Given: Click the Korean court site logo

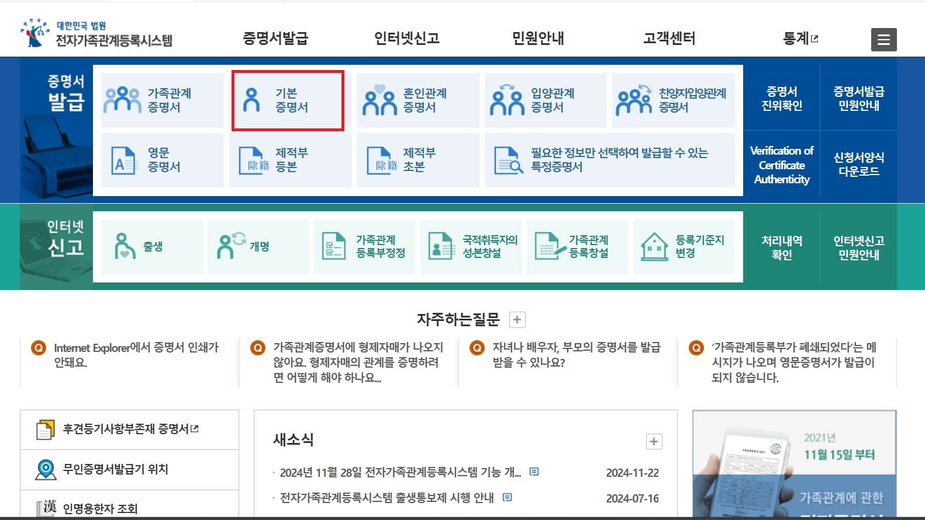Looking at the screenshot, I should [x=96, y=33].
